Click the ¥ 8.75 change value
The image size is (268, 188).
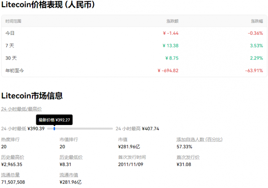point(172,58)
